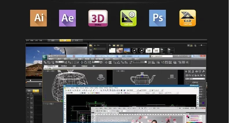Open the 3ds Max application logo menu
229x123 pixels.
click(45, 57)
